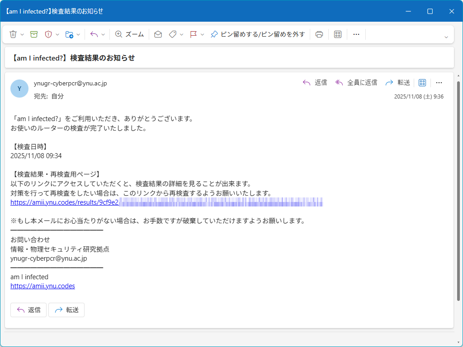Expand the ribbon with far-right chevron
The image size is (463, 347).
[x=446, y=37]
